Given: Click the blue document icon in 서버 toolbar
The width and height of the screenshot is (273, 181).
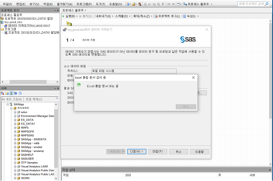Looking at the screenshot, I should tap(20, 93).
